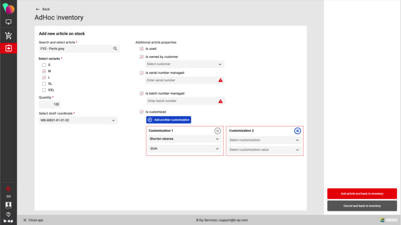Click the app logo in the sidebar
Viewport: 401px width, 225px height.
tap(9, 9)
